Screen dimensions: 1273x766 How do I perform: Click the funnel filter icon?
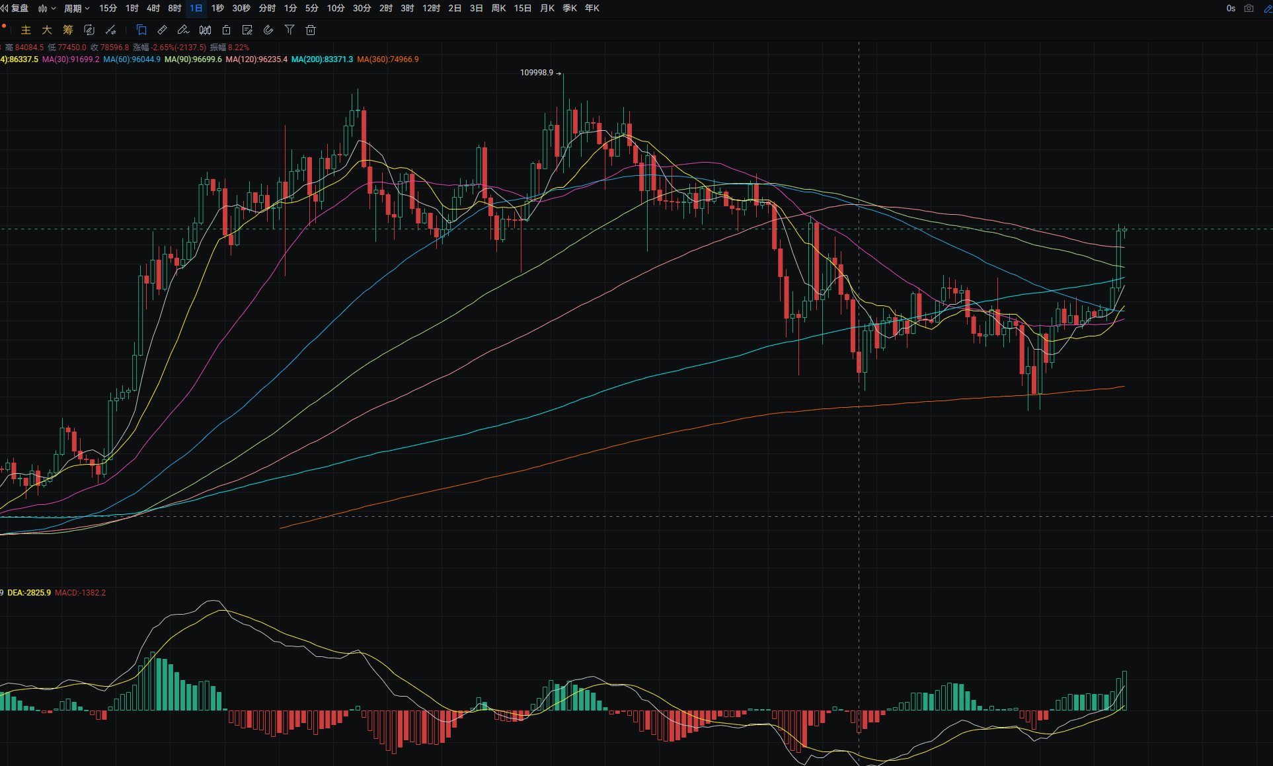point(289,30)
